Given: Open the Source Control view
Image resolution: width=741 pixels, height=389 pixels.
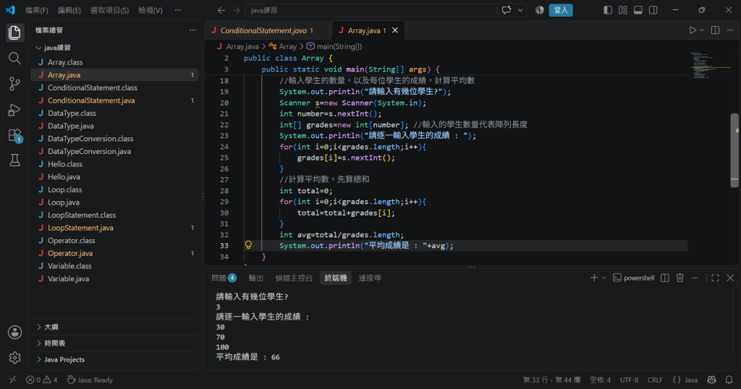Looking at the screenshot, I should point(14,84).
